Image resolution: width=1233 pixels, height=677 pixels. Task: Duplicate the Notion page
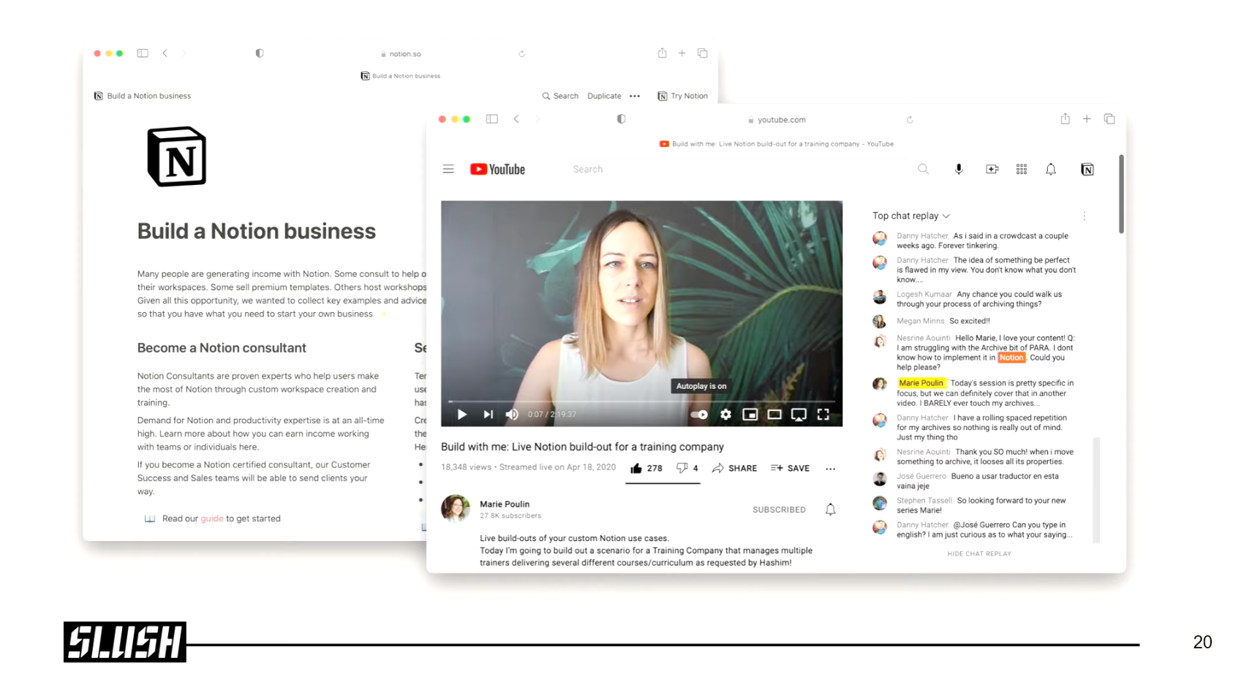[604, 96]
